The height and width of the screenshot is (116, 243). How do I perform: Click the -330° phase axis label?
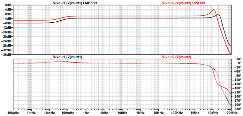[237, 109]
